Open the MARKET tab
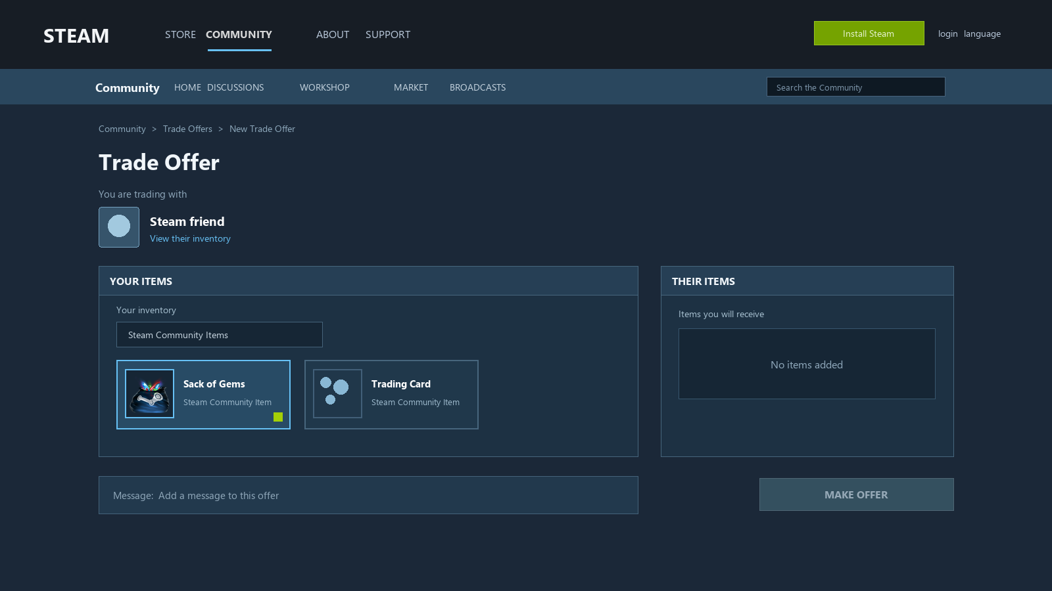The image size is (1052, 591). tap(411, 87)
